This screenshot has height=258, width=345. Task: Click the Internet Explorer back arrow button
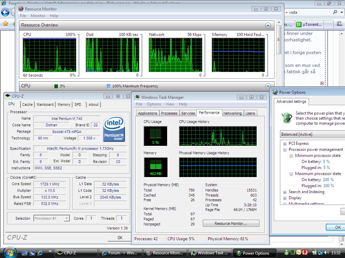click(x=5, y=12)
